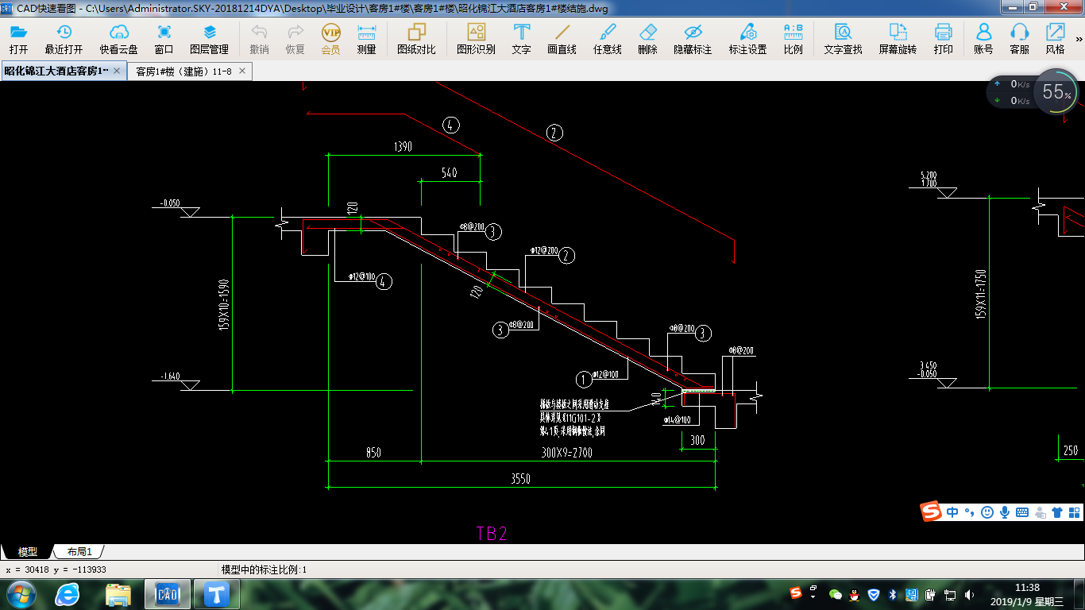Click the 300X9=2700 dimension text
The width and height of the screenshot is (1085, 610).
coord(566,453)
